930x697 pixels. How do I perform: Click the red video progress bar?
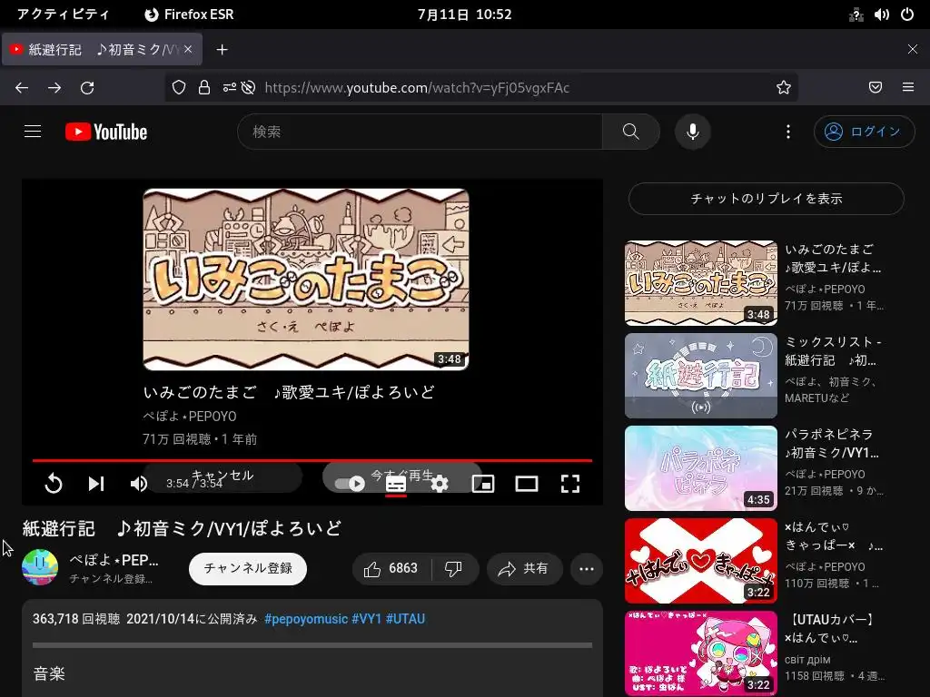click(312, 460)
